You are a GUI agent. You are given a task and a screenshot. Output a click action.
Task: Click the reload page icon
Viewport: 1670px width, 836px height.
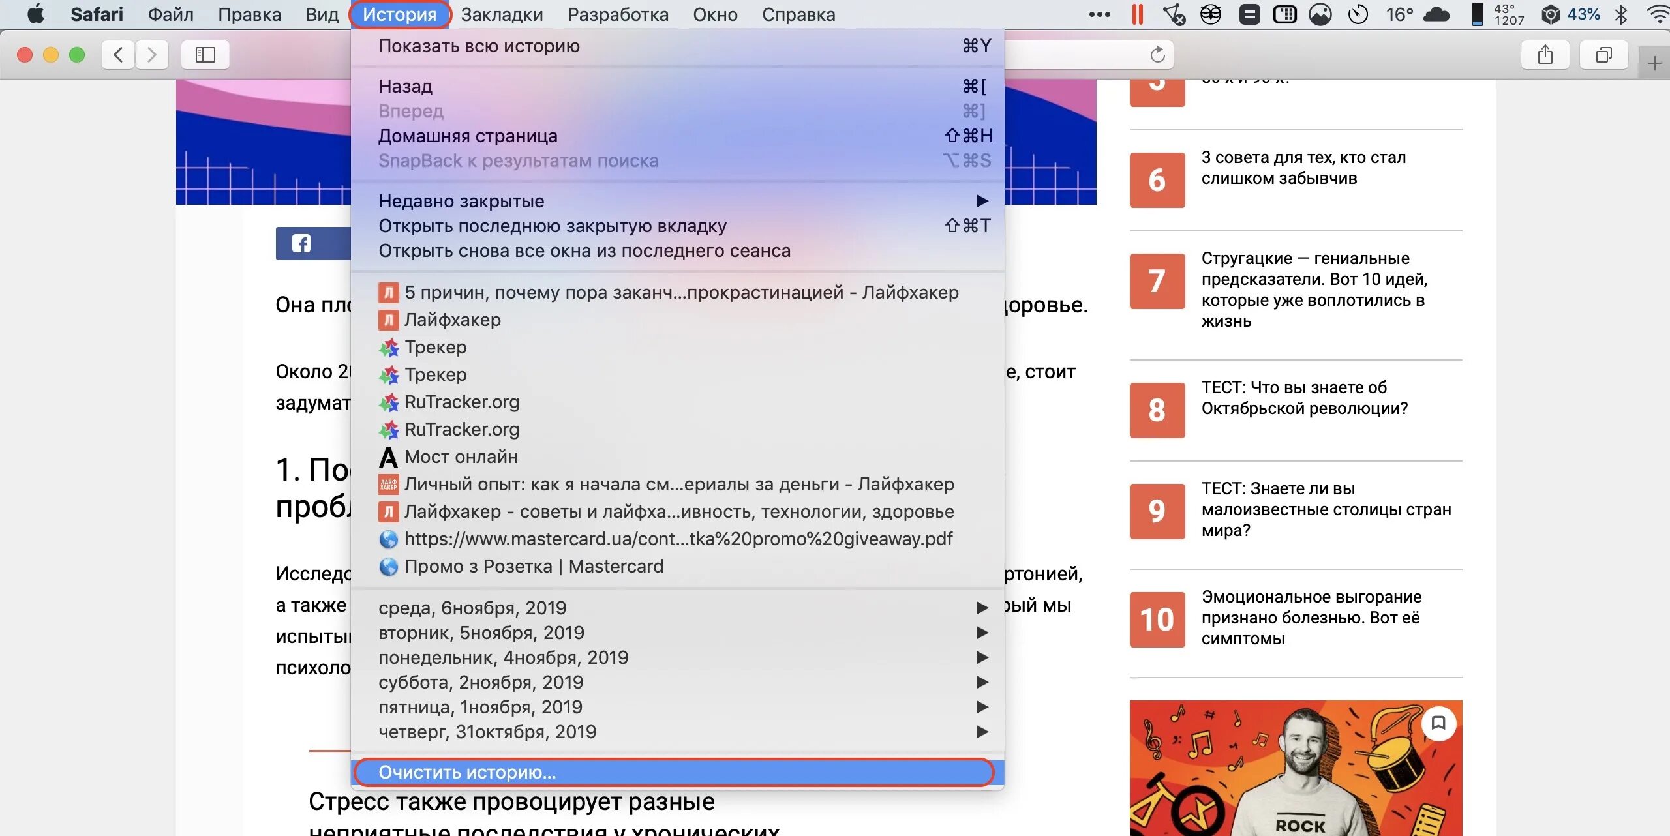1157,55
